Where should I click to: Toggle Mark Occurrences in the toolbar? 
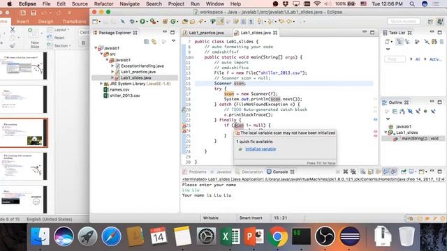point(221,22)
